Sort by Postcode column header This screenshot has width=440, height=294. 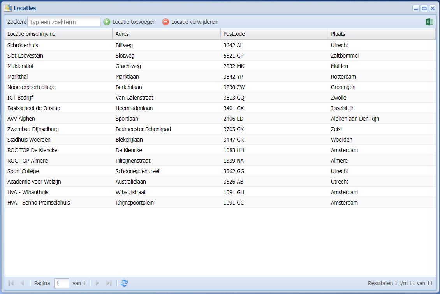[274, 34]
